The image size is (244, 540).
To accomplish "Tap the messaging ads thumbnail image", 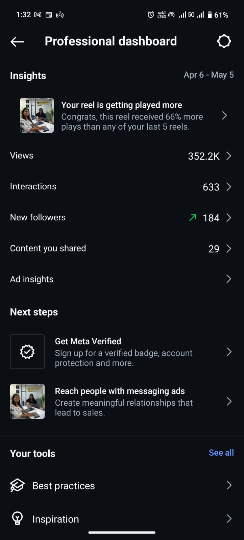I will (27, 401).
